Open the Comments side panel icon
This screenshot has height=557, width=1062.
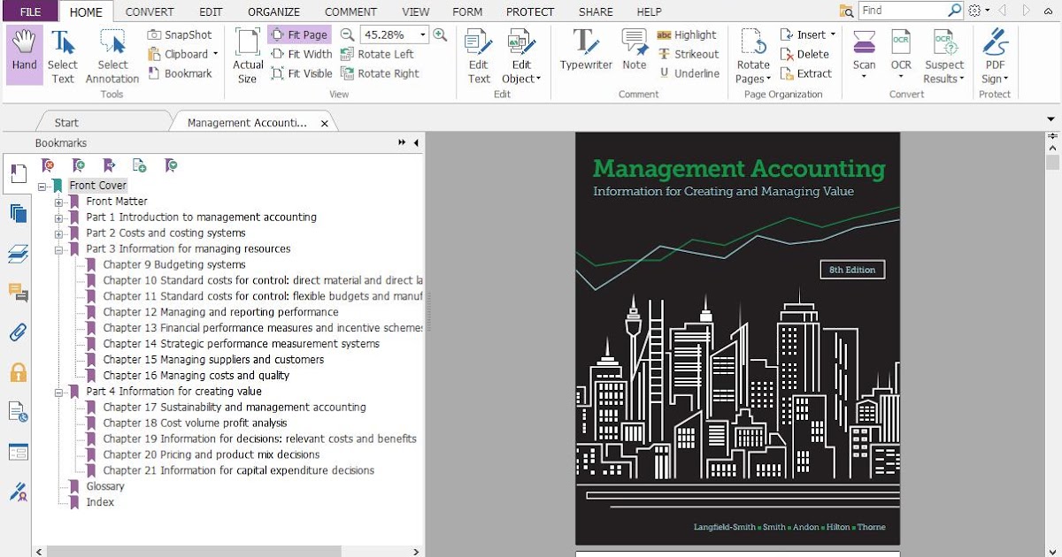(18, 293)
